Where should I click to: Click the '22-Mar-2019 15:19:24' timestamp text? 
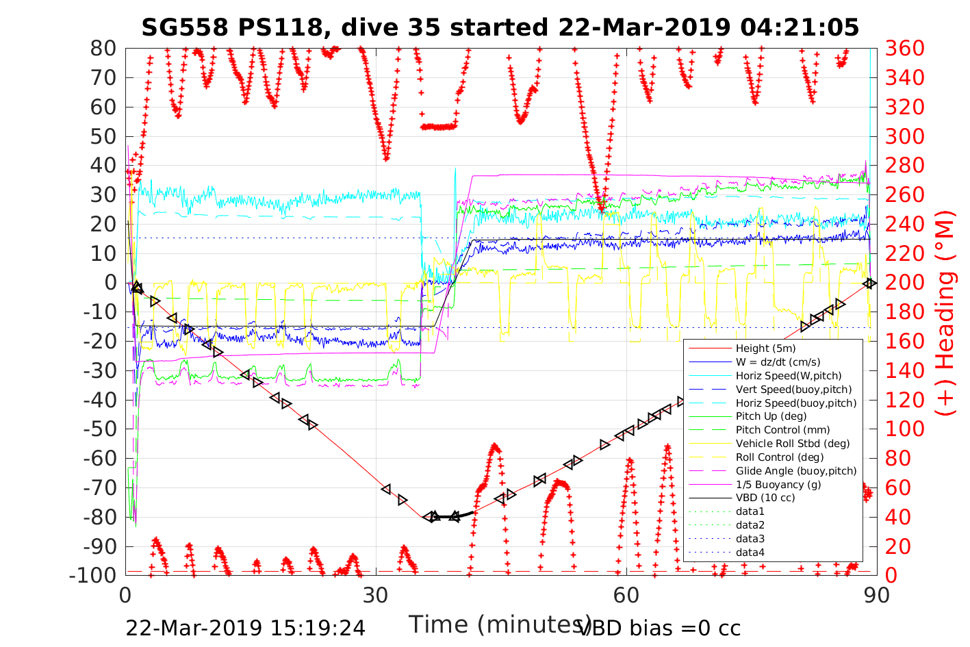coord(245,628)
